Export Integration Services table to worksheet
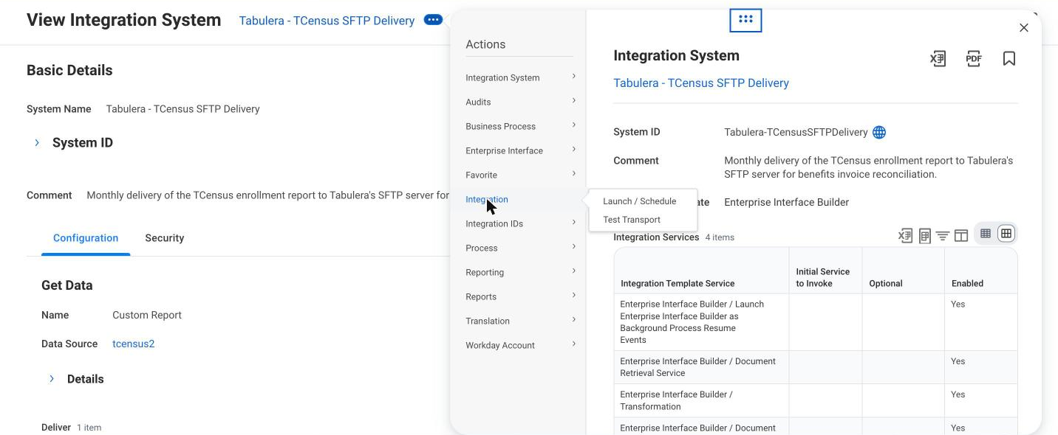The width and height of the screenshot is (1058, 435). [x=924, y=236]
